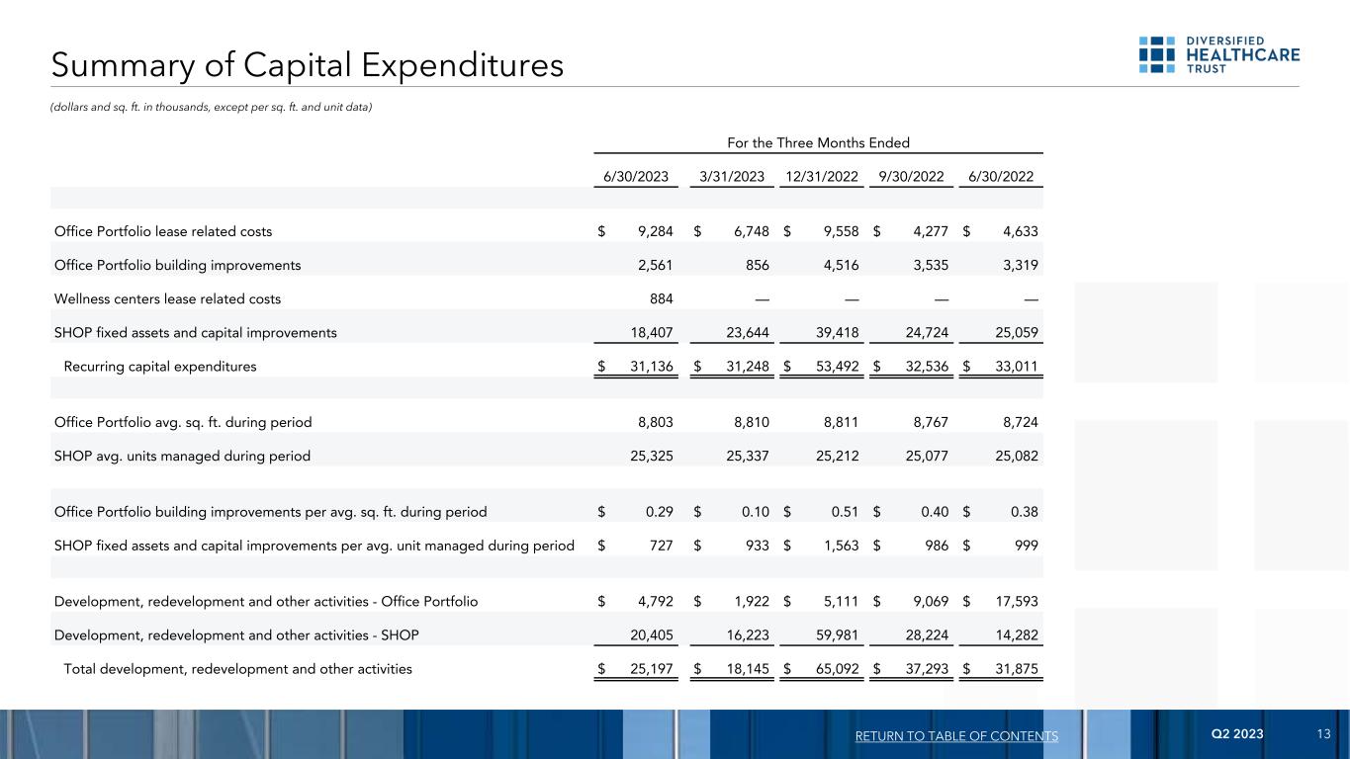This screenshot has width=1350, height=759.
Task: Click the dollars and sq. ft. footnote text
Action: pyautogui.click(x=213, y=107)
